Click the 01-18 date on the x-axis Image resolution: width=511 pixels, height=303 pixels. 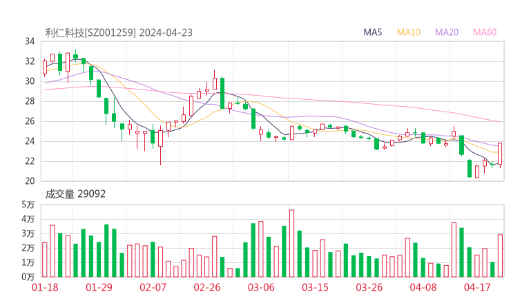pos(45,287)
